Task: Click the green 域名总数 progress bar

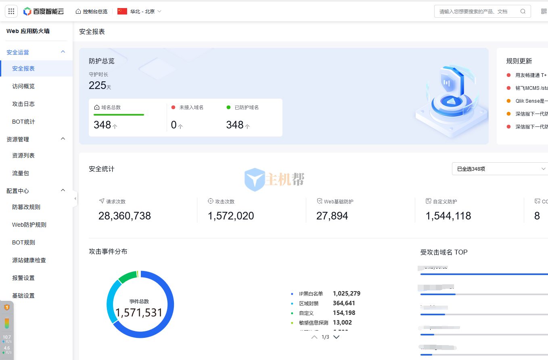Action: (119, 115)
